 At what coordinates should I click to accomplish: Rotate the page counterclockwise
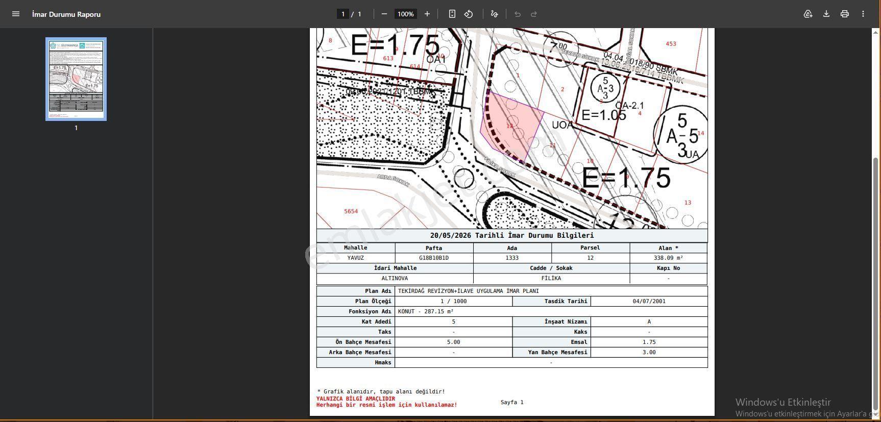[x=469, y=14]
